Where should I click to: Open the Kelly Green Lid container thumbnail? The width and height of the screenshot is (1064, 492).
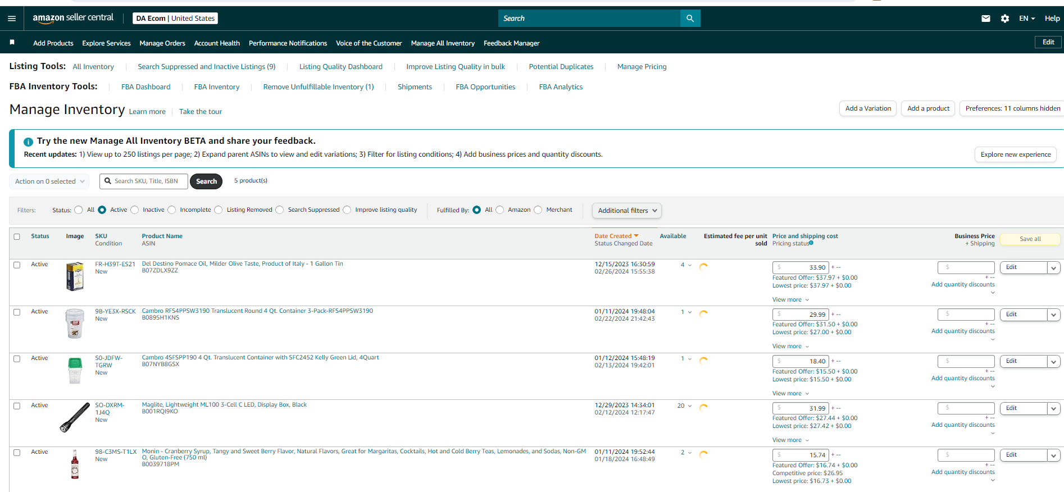[x=75, y=371]
